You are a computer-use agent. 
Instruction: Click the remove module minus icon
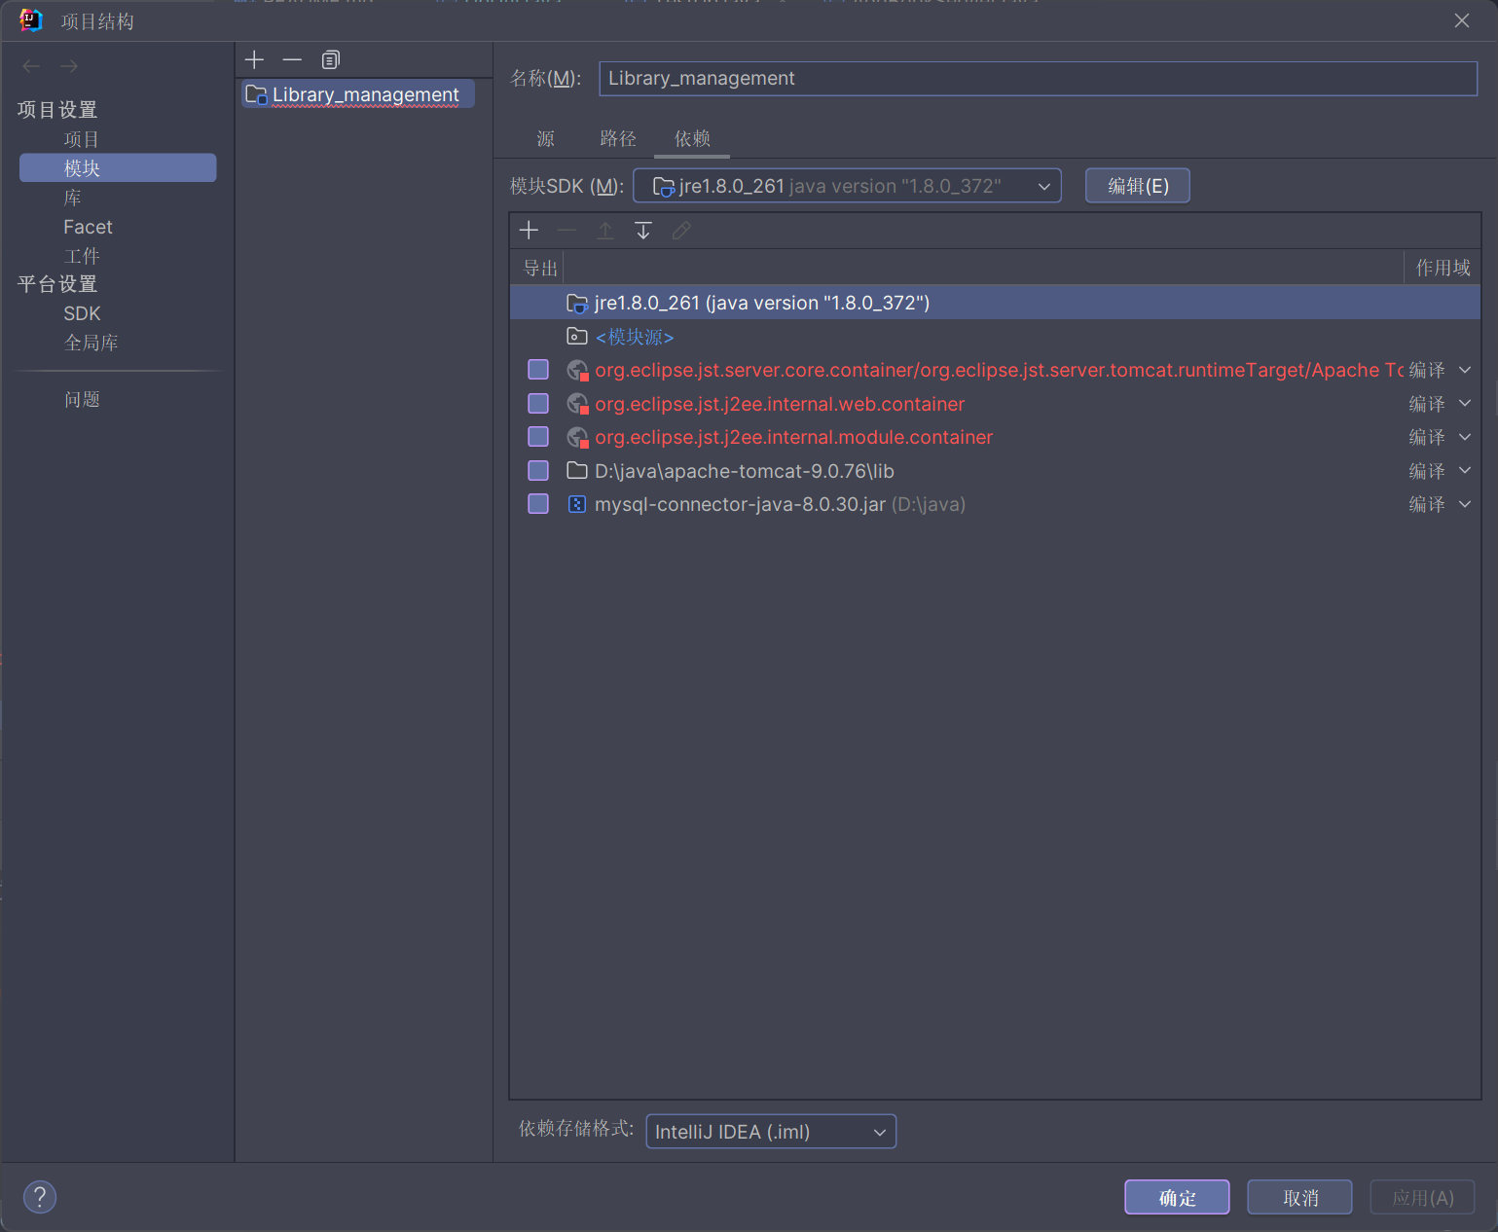(x=292, y=60)
